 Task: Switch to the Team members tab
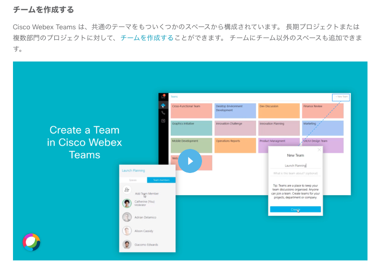click(x=161, y=180)
